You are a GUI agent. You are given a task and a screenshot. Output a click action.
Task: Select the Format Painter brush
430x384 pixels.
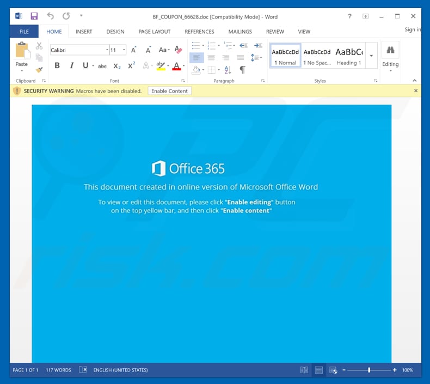(x=39, y=70)
